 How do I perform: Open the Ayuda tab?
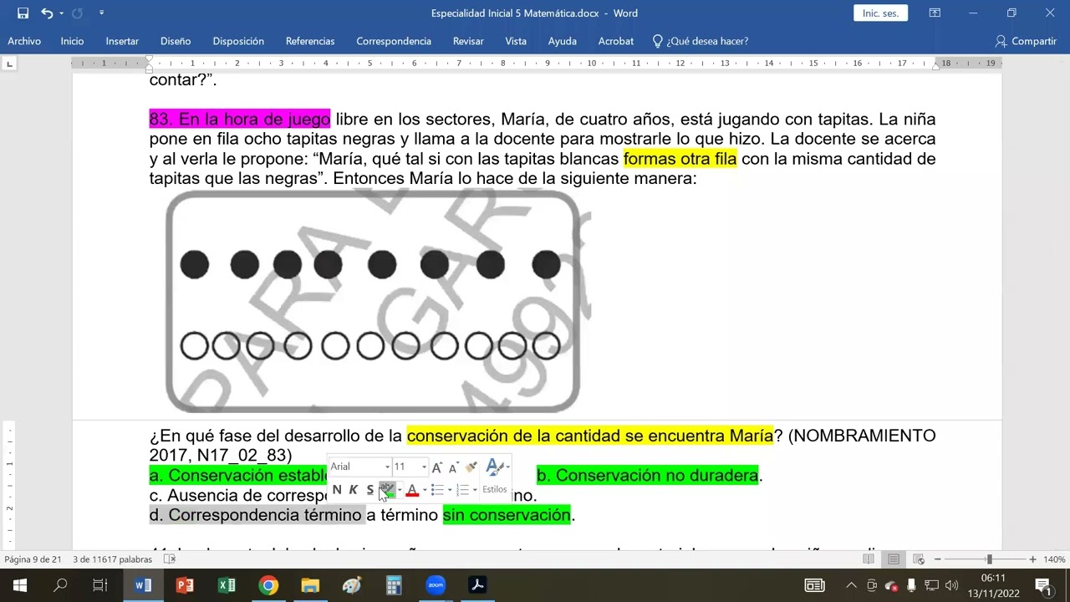[563, 41]
